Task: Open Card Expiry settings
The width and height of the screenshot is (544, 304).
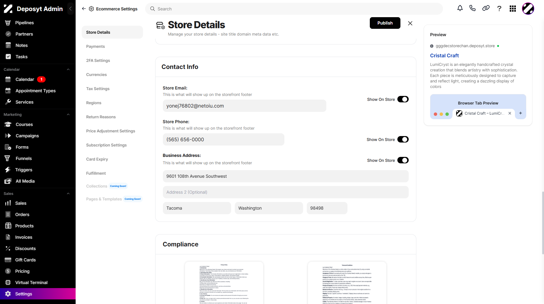Action: (97, 159)
